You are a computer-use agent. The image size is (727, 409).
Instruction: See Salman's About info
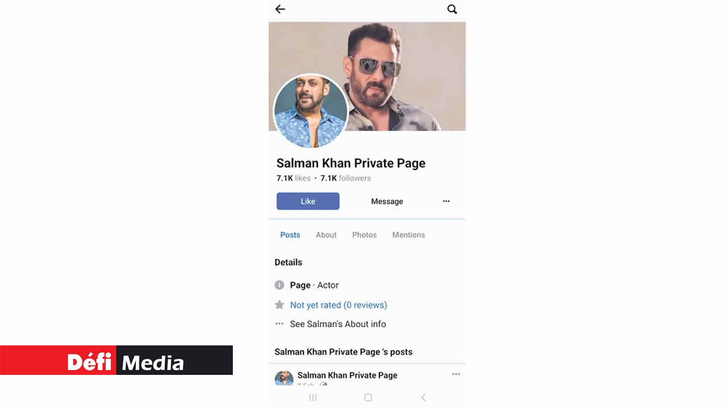pos(338,324)
